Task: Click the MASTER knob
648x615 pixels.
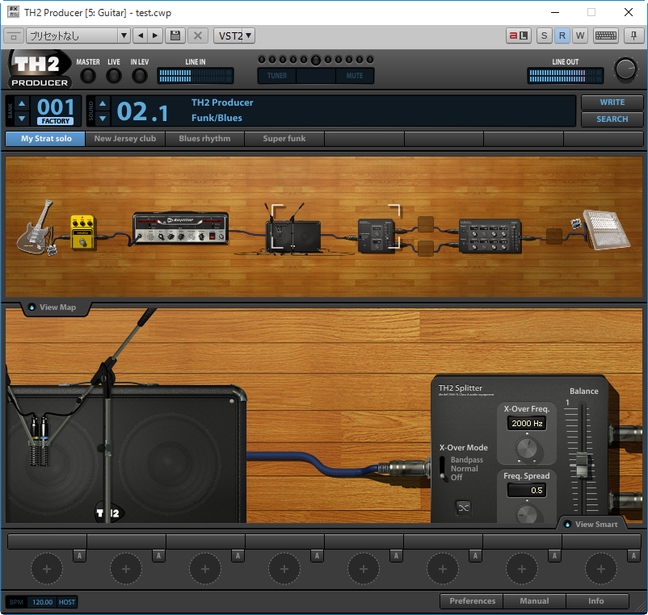Action: [87, 76]
